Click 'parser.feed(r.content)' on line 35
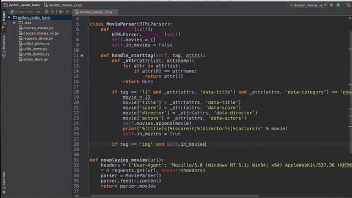 pos(131,181)
